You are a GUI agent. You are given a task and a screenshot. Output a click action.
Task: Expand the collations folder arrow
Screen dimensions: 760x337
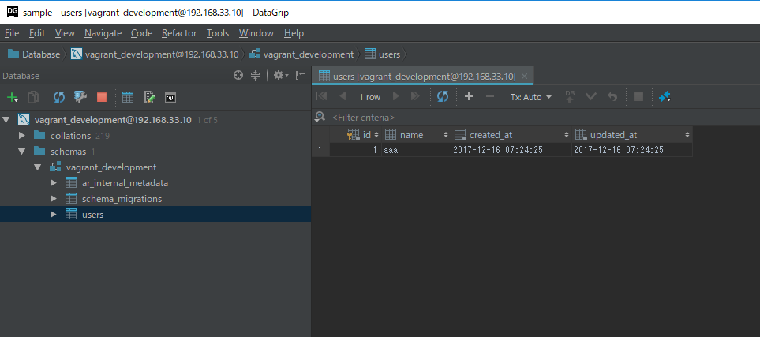pyautogui.click(x=22, y=135)
